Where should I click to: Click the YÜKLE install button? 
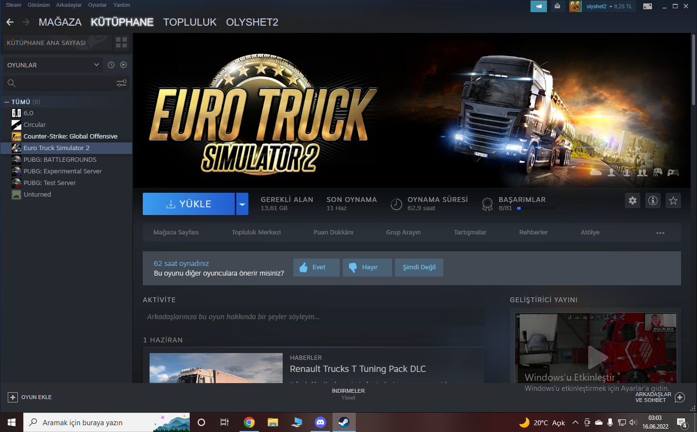tap(189, 204)
